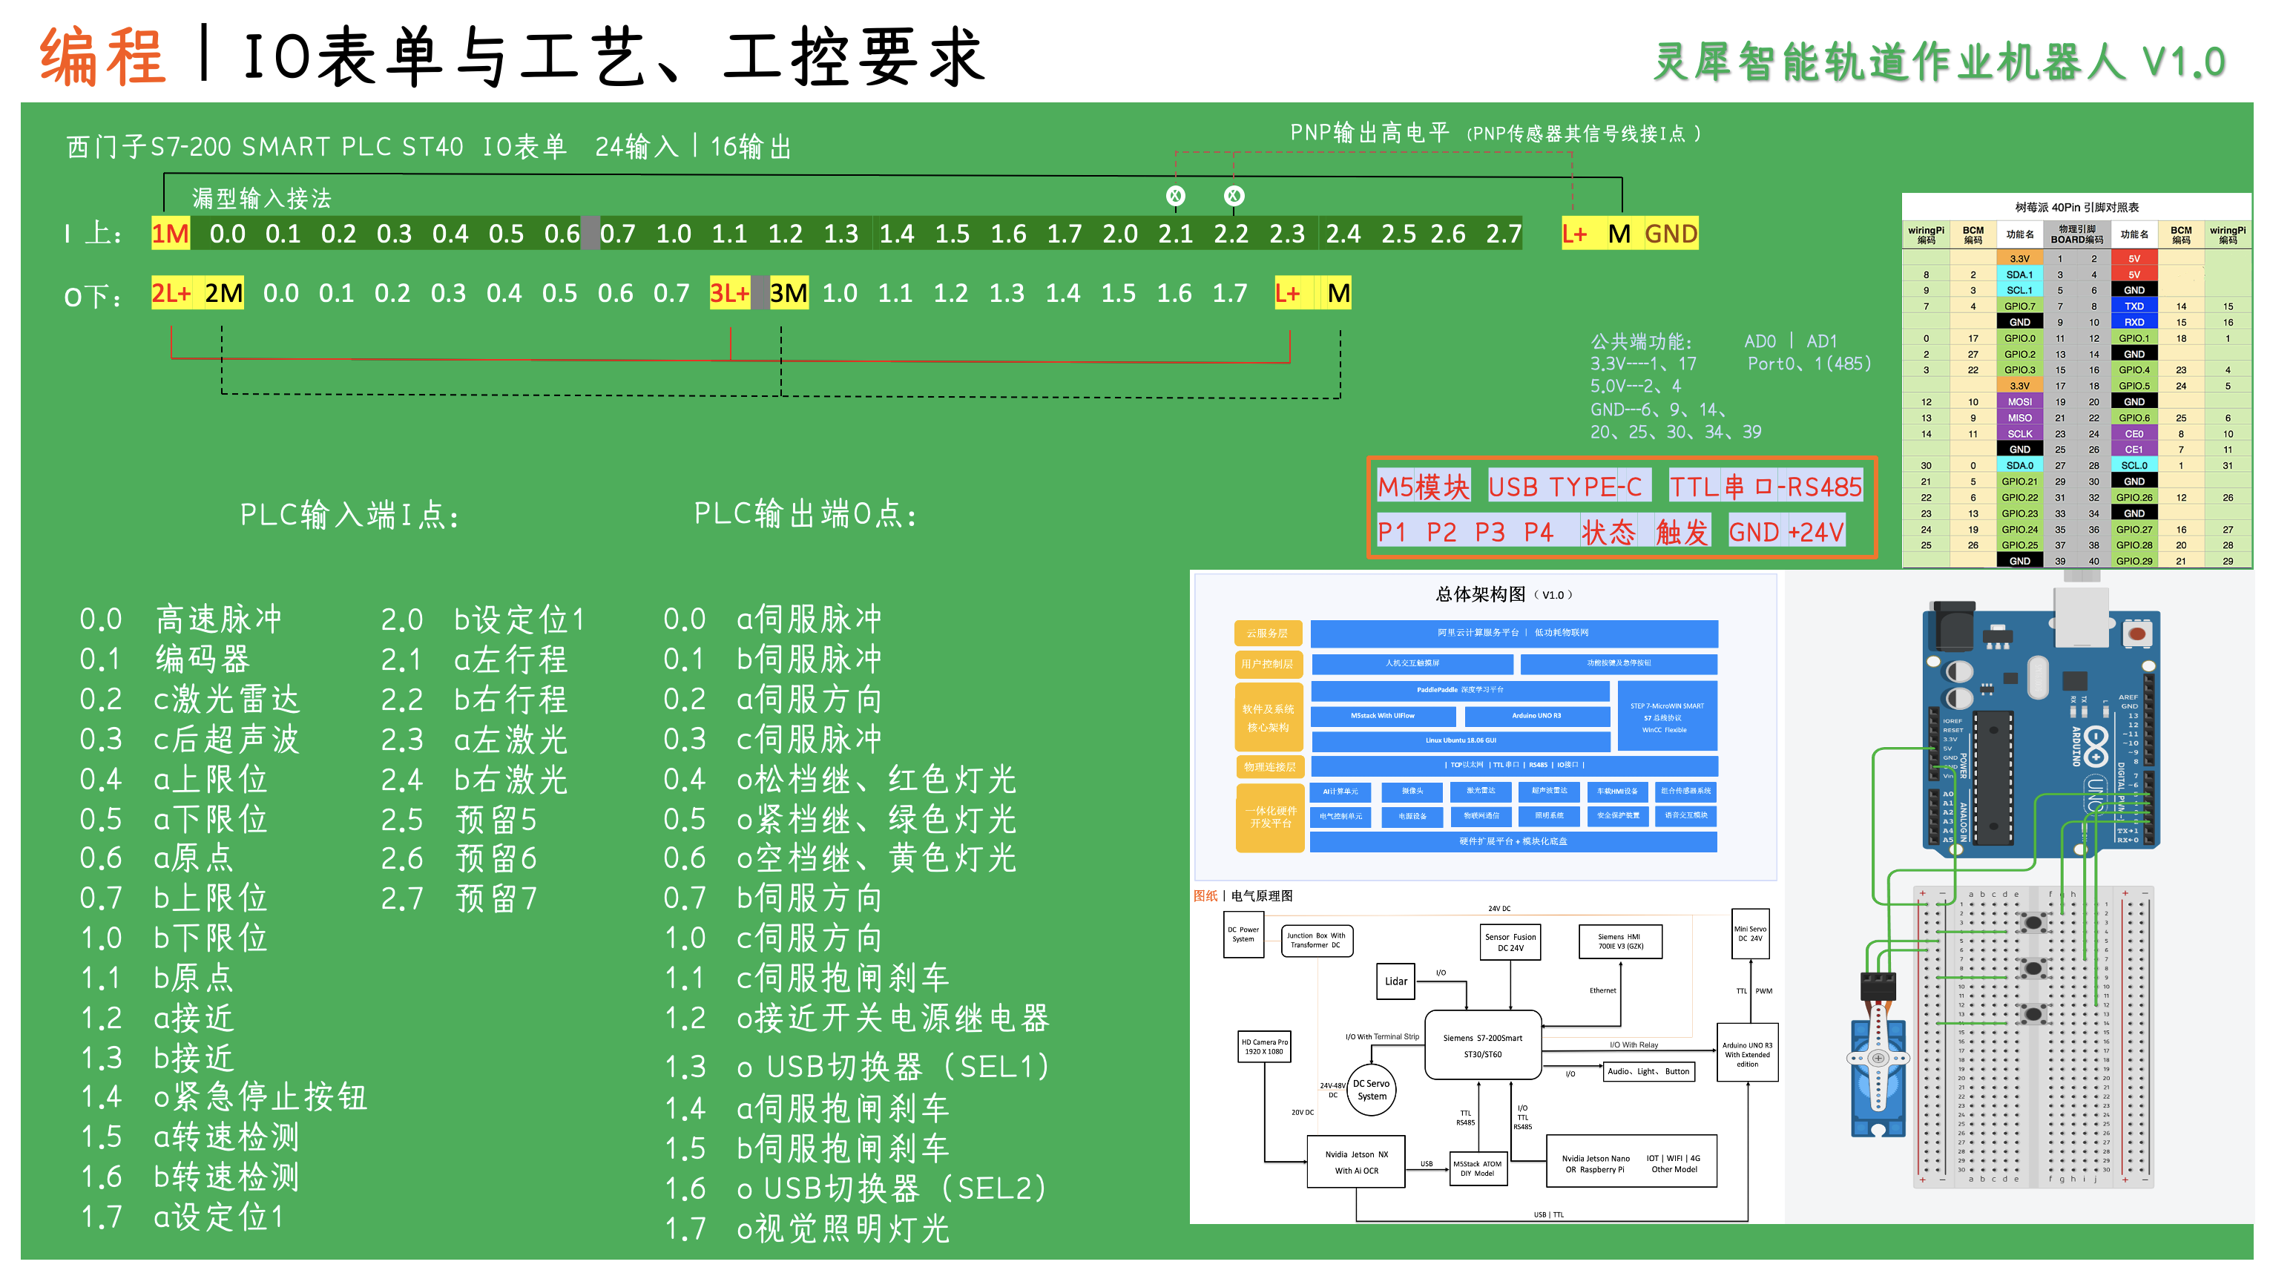Click the Audio, Light, Button block
Screen dimensions: 2270x1273
1649,1071
